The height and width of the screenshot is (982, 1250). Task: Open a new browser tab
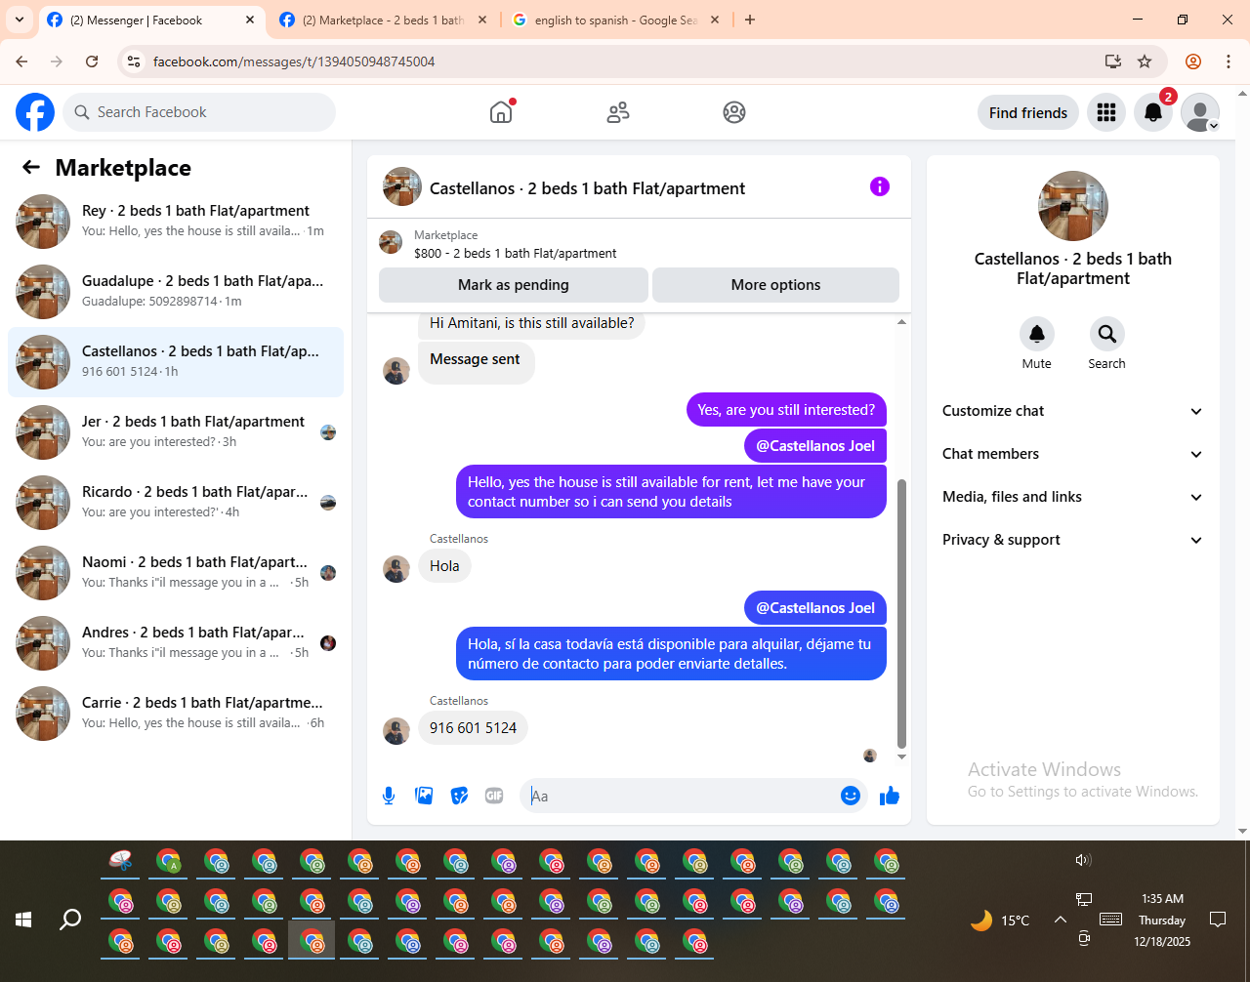coord(750,20)
